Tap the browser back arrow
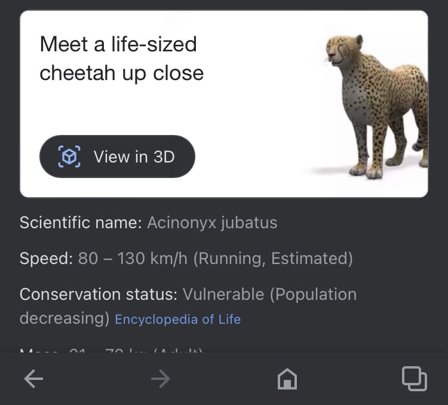The width and height of the screenshot is (448, 405). tap(33, 379)
